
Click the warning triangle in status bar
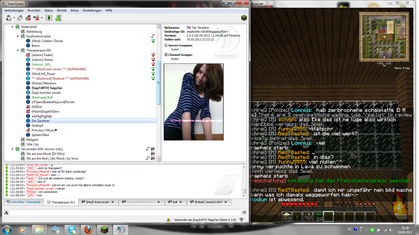[x=168, y=220]
